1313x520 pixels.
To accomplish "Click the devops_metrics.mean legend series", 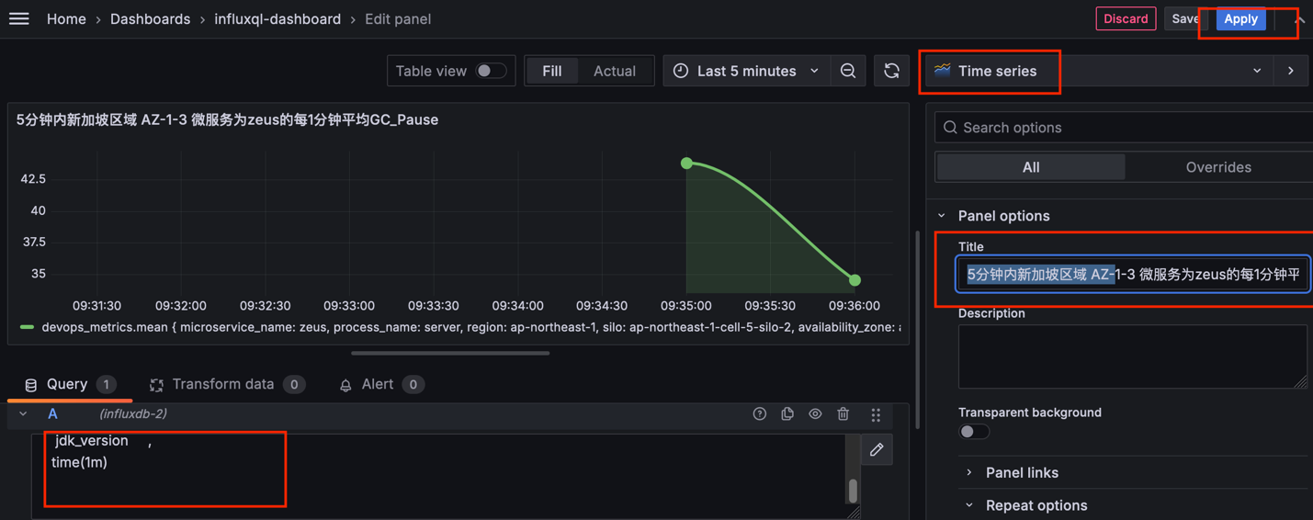I will pyautogui.click(x=471, y=327).
